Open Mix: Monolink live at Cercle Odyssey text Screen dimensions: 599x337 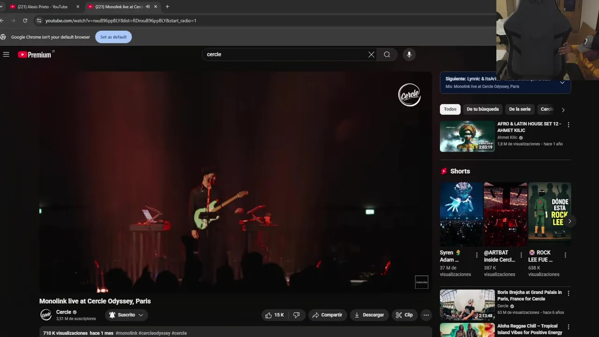click(482, 87)
